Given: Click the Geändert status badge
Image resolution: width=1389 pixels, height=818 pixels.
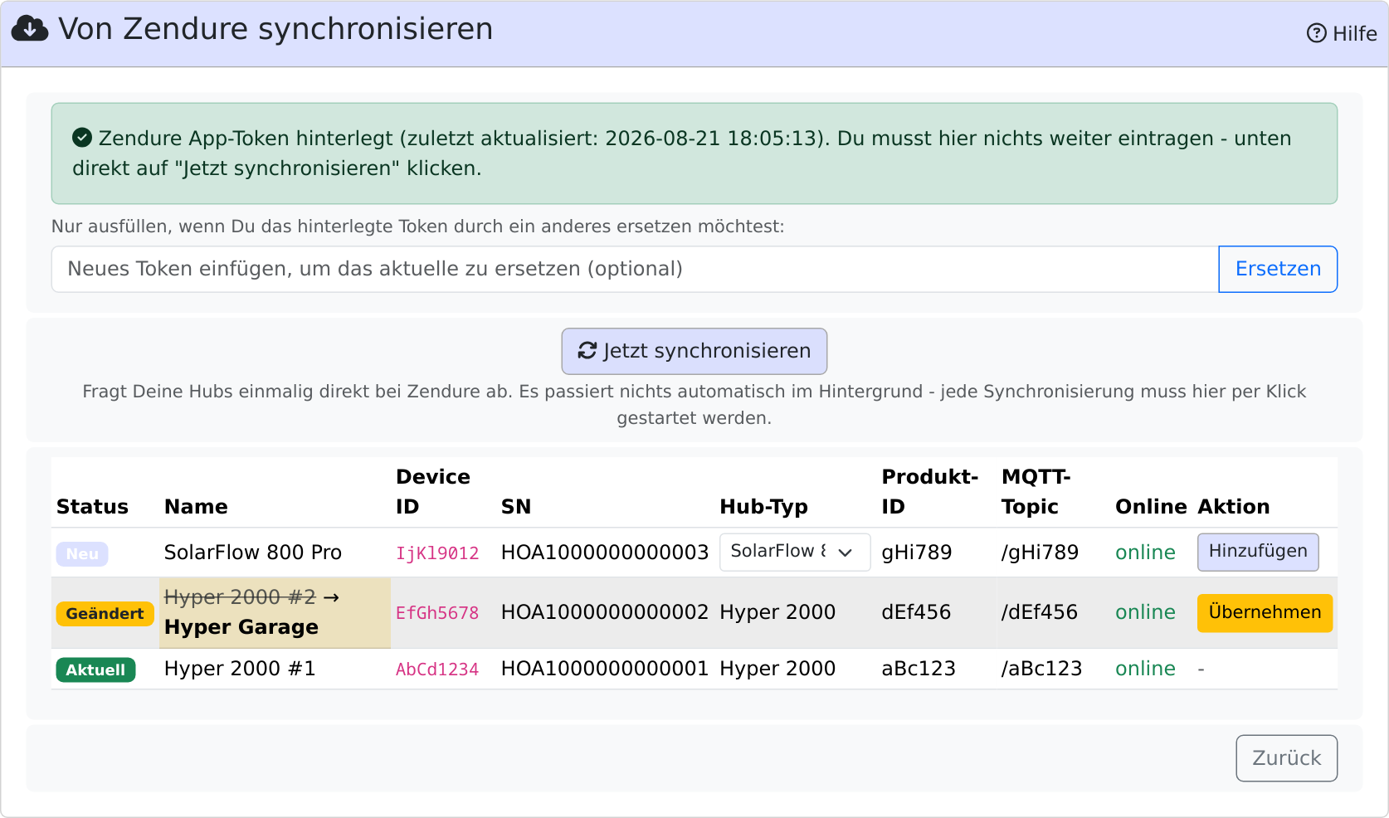Looking at the screenshot, I should coord(105,613).
